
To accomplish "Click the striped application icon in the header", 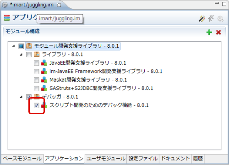I will 7,18.
